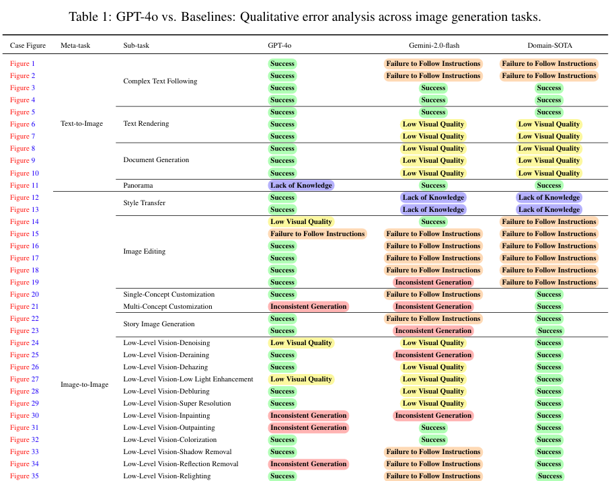Click Low-Level Vision-Shadow Removal label
Screen dimensions: 614x481
coord(178,452)
